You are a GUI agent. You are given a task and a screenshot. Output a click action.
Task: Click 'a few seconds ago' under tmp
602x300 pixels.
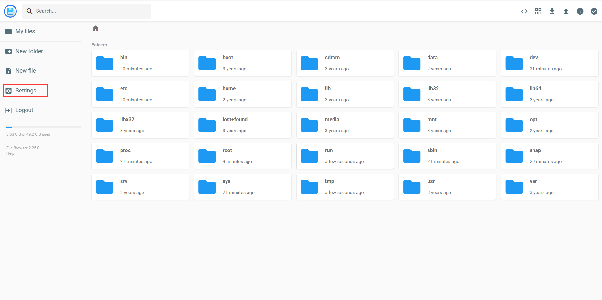tap(344, 193)
